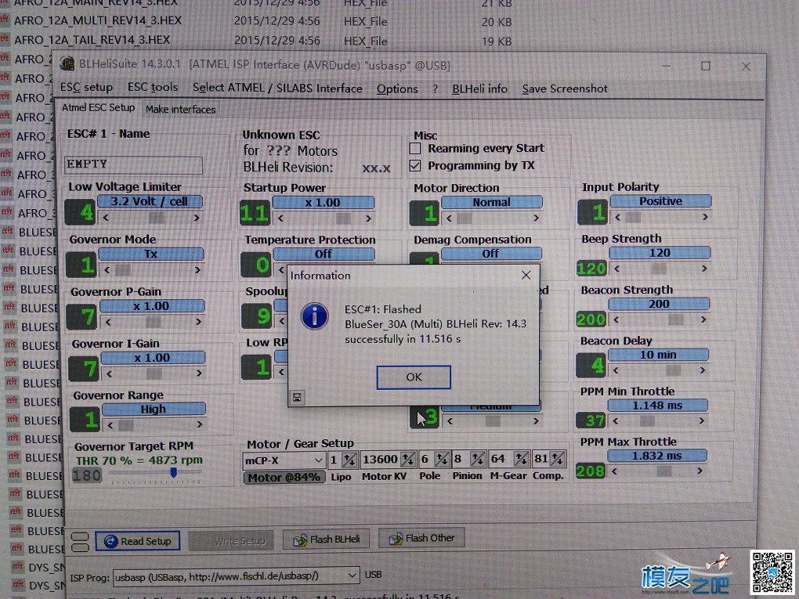Decrease Governor I-Gain with left arrow

[109, 373]
